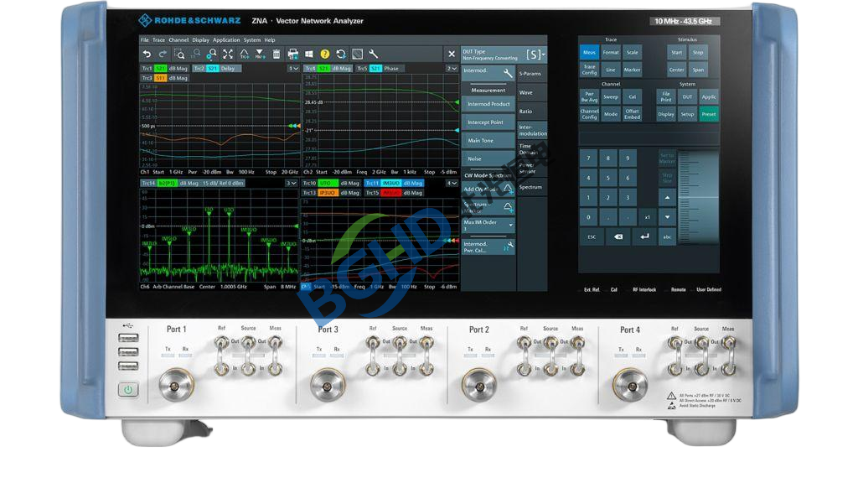Screen dimensions: 858x483
Task: Click the zoom-config magnifier with gear icon
Action: [212, 55]
